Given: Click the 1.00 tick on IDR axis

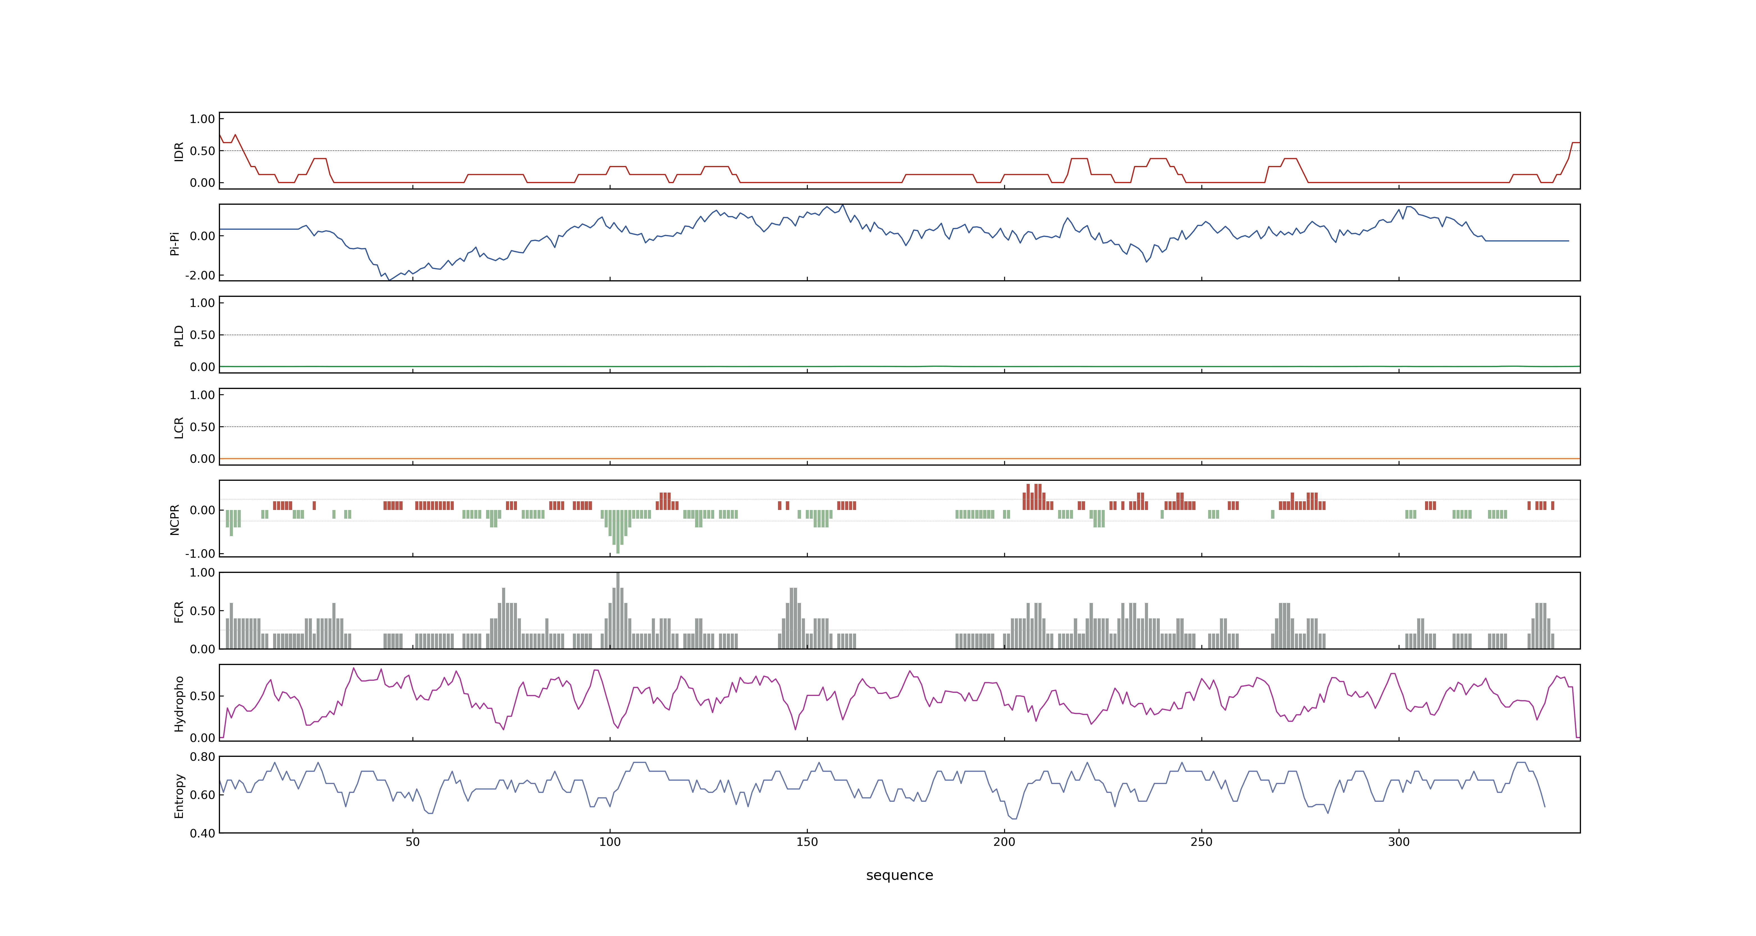Looking at the screenshot, I should (x=203, y=119).
